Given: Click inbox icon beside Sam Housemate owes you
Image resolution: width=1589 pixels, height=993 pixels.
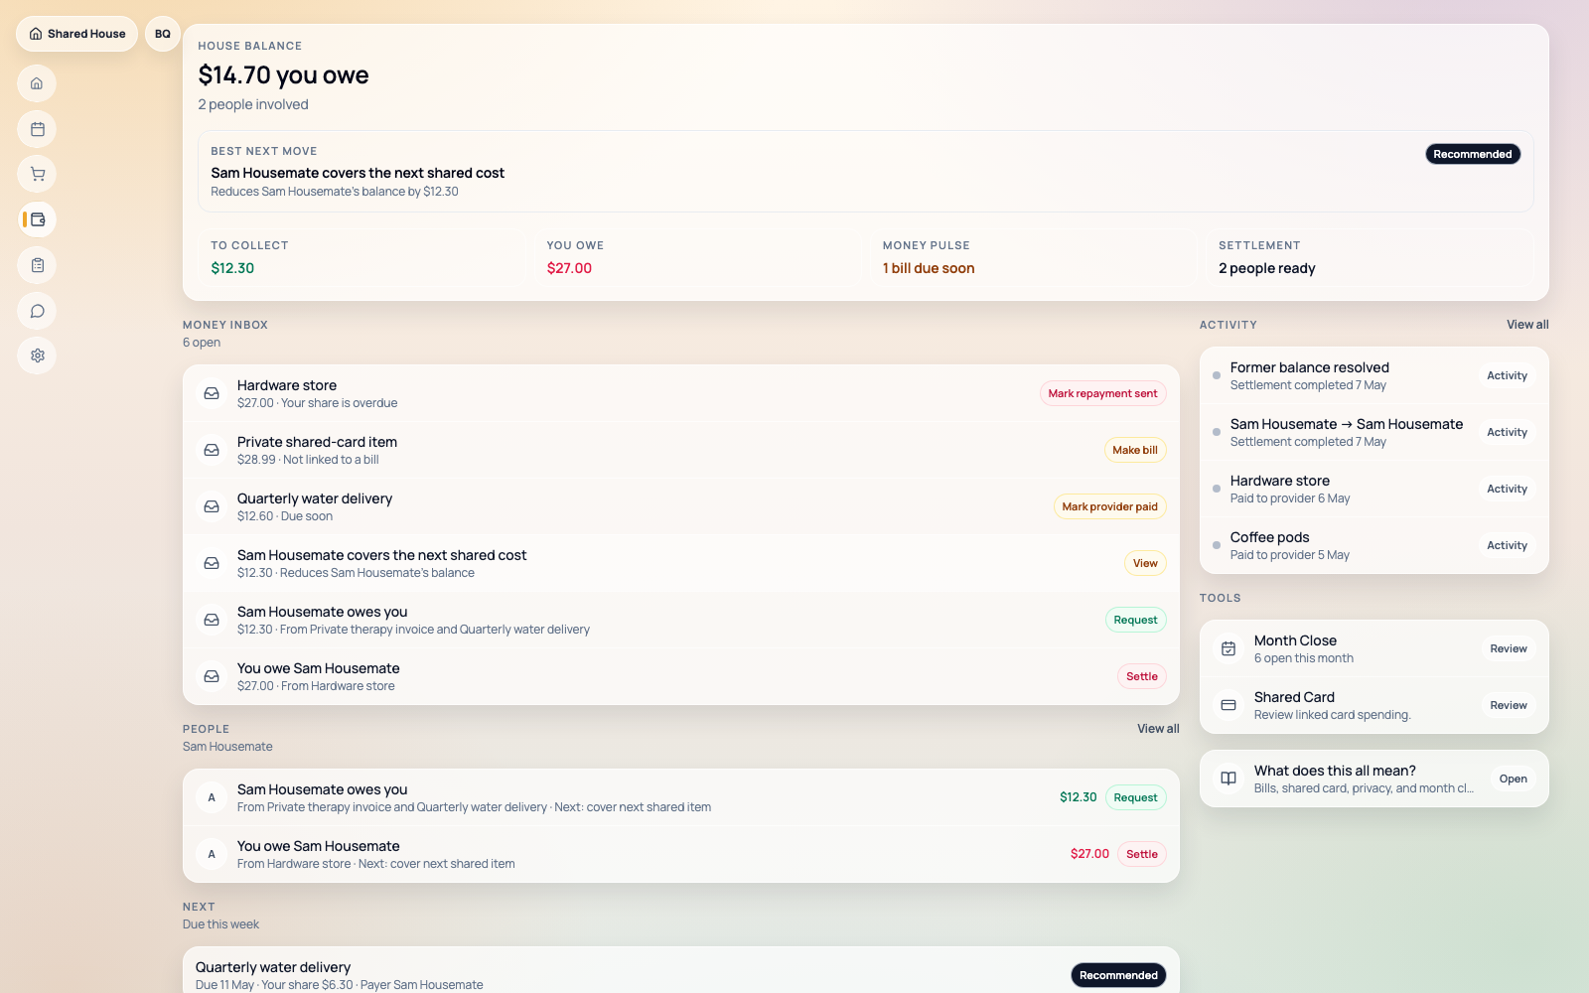Looking at the screenshot, I should point(212,620).
